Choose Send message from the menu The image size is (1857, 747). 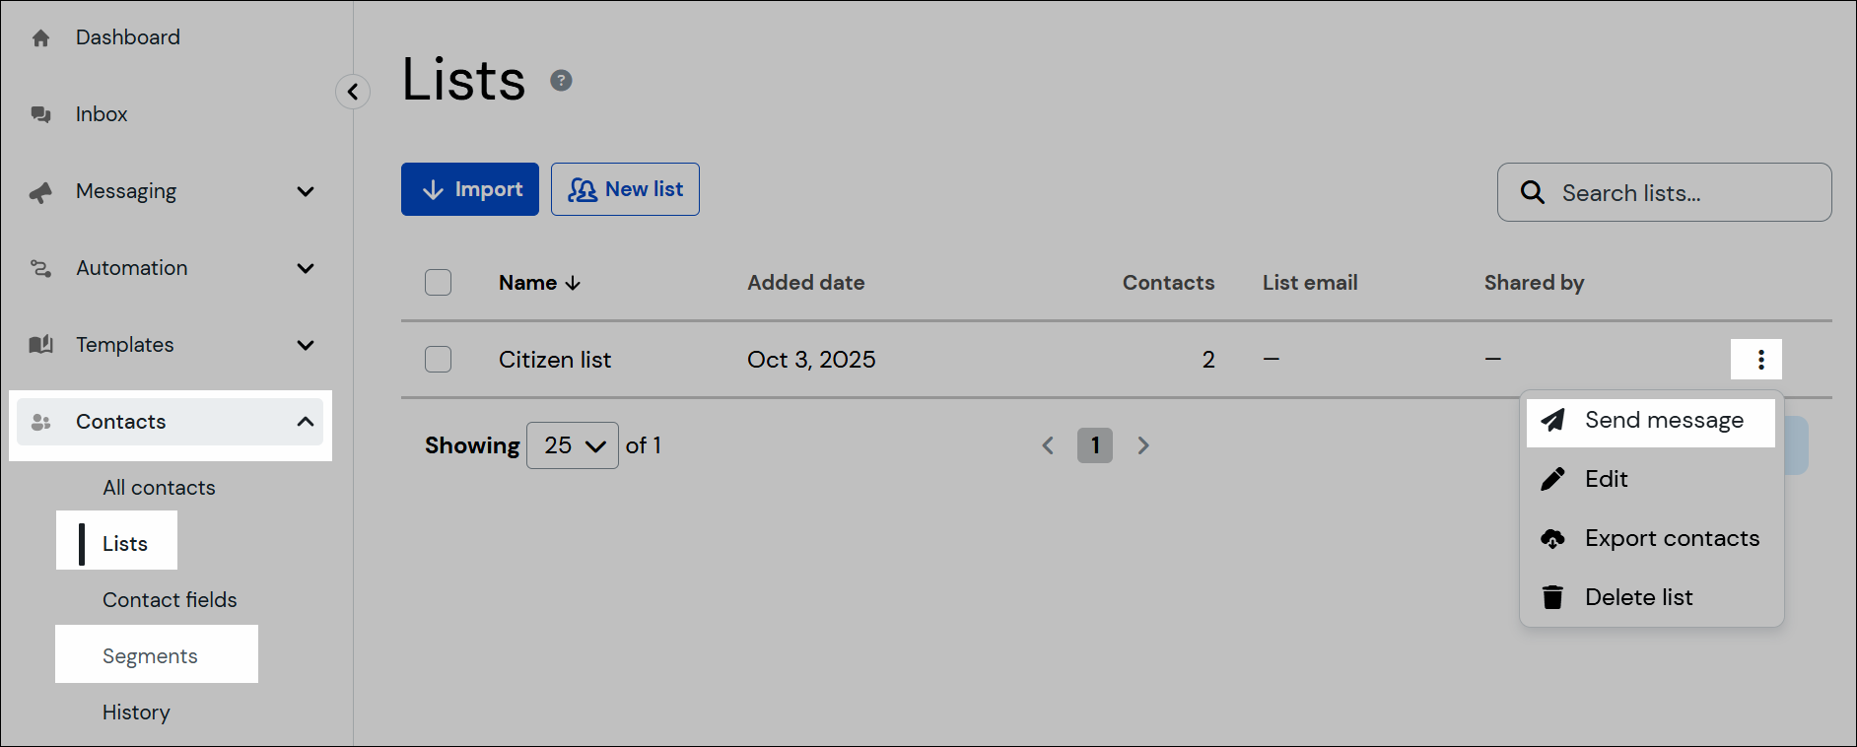[1650, 420]
